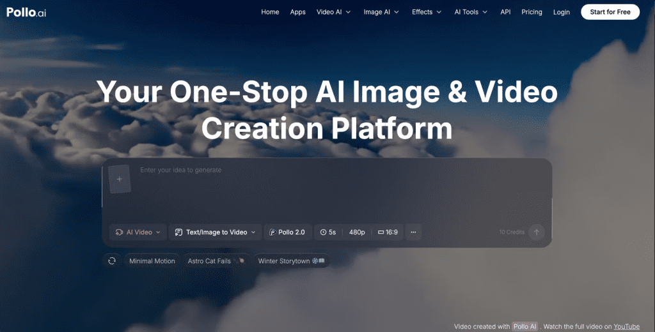
Task: Click the Pollo.ai logo
Action: (26, 12)
